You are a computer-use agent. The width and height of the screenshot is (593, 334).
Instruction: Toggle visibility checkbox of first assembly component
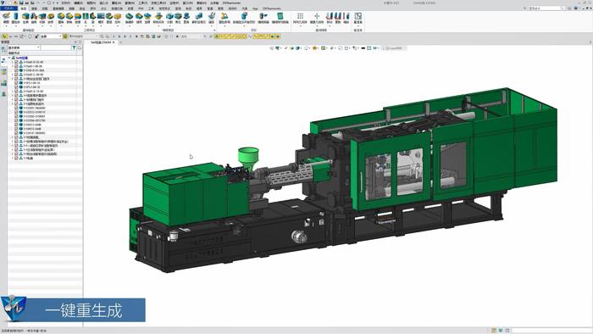(16, 62)
